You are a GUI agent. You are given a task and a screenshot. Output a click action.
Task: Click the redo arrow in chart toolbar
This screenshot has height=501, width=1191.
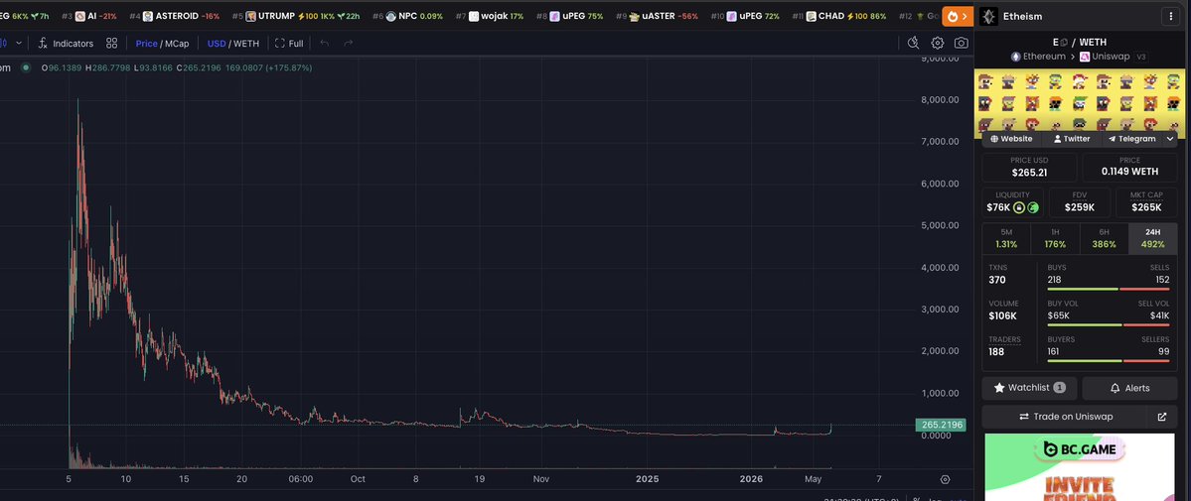(349, 44)
